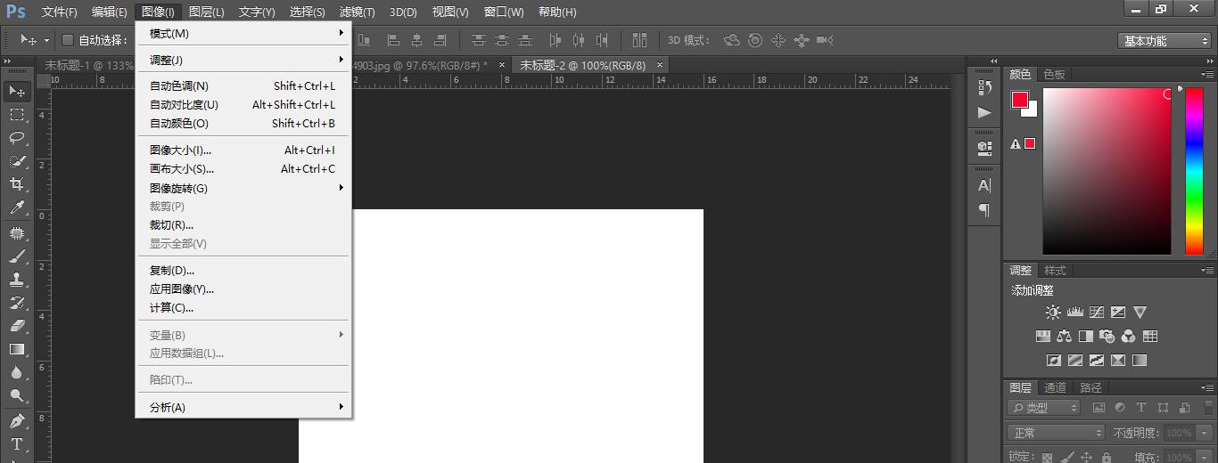Select the Clone Stamp tool
Viewport: 1218px width, 463px height.
point(17,279)
